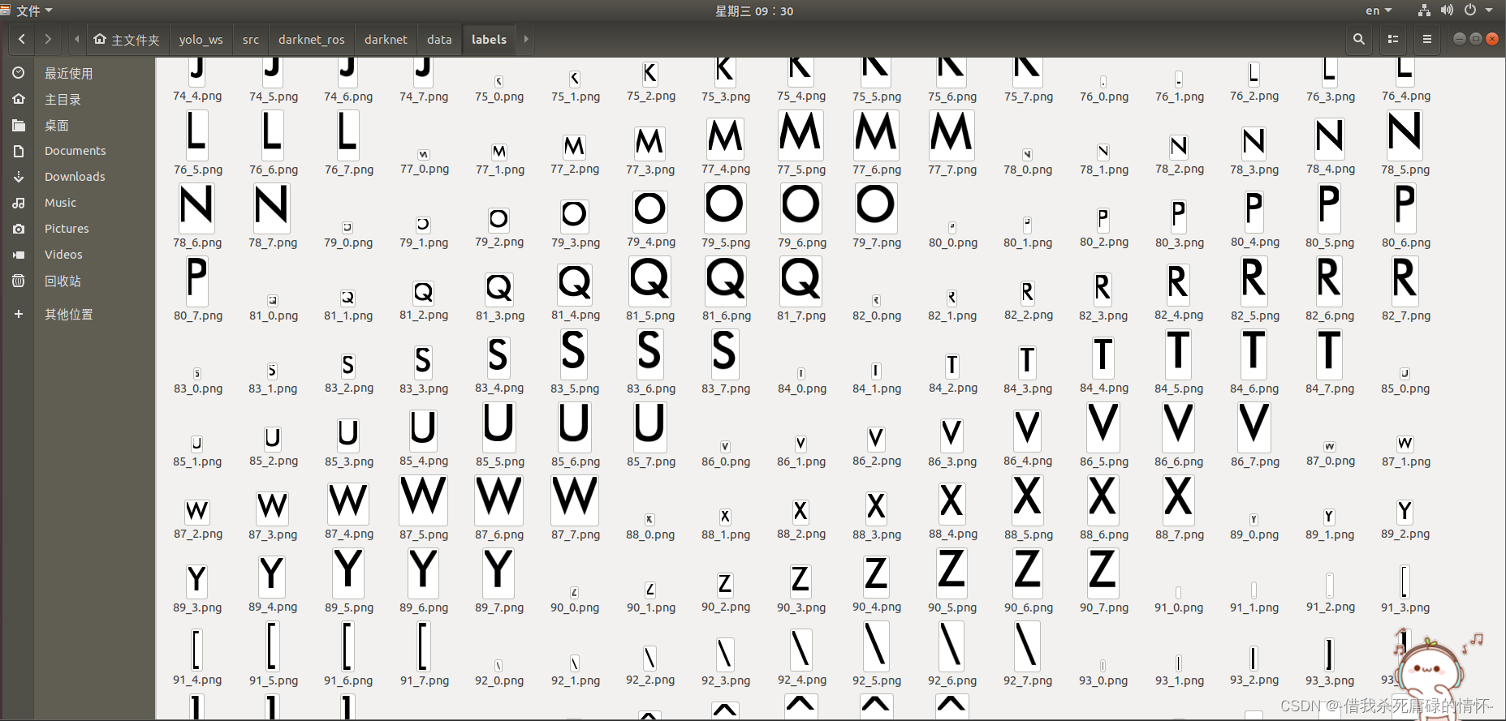Click the power icon in the top bar

[1469, 11]
